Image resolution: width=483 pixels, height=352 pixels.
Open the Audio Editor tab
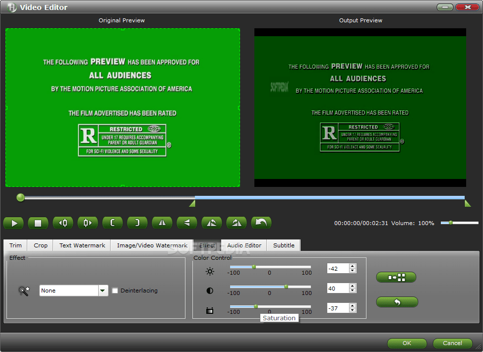pos(244,245)
